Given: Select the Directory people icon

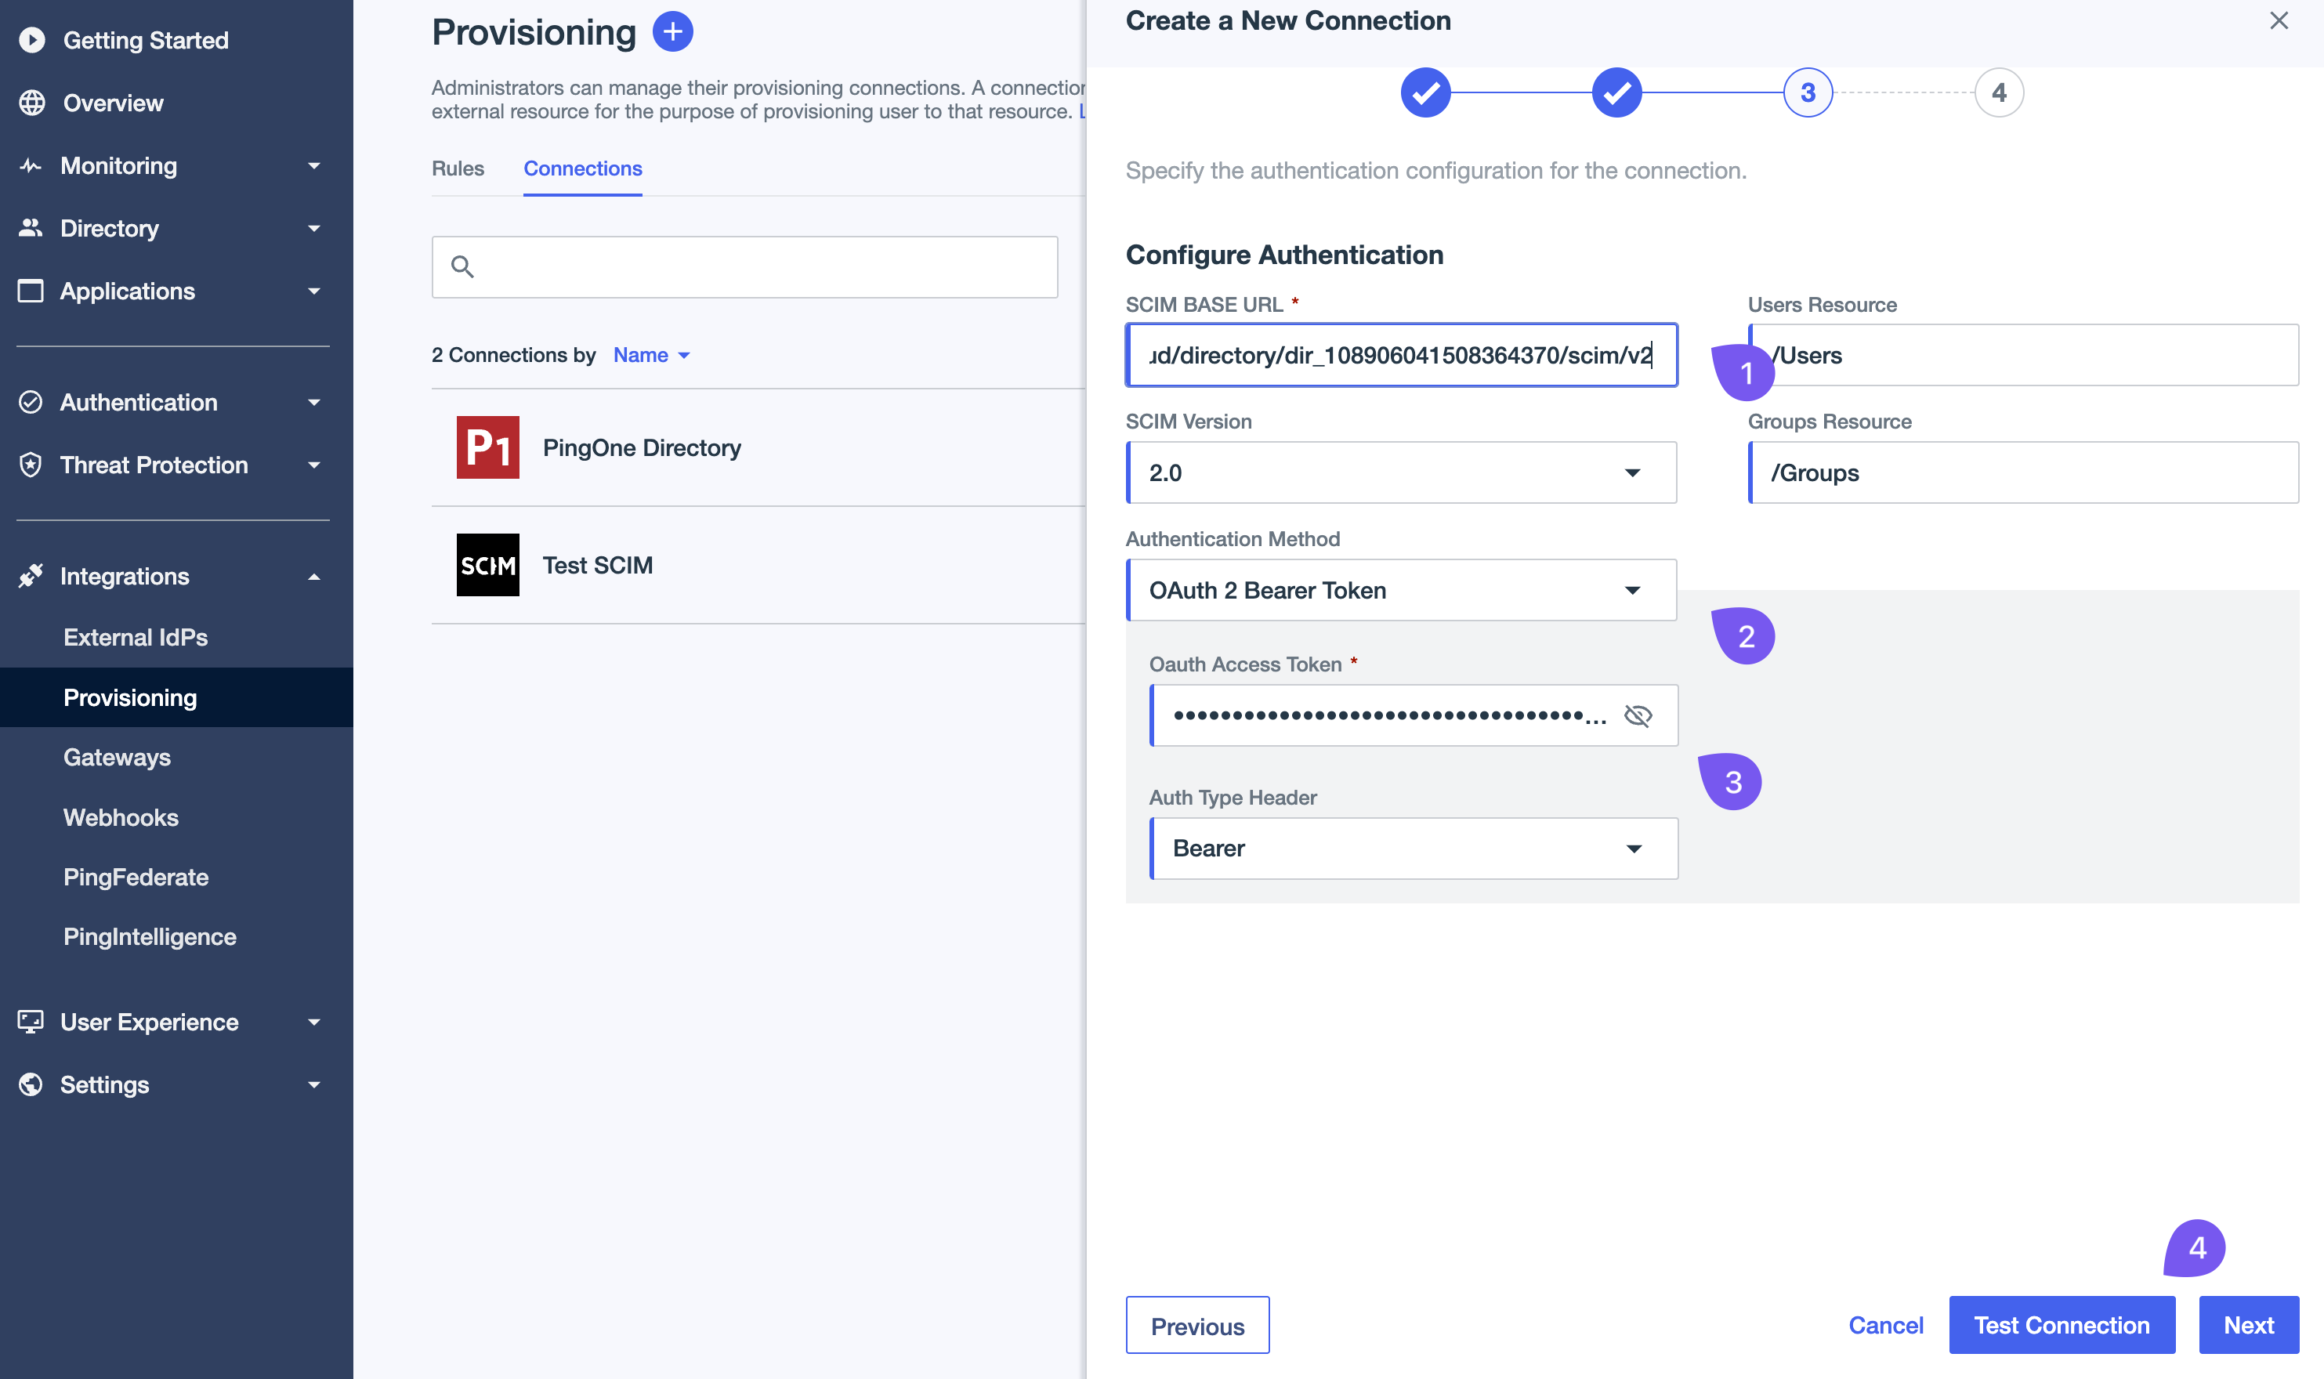Looking at the screenshot, I should click(x=31, y=228).
